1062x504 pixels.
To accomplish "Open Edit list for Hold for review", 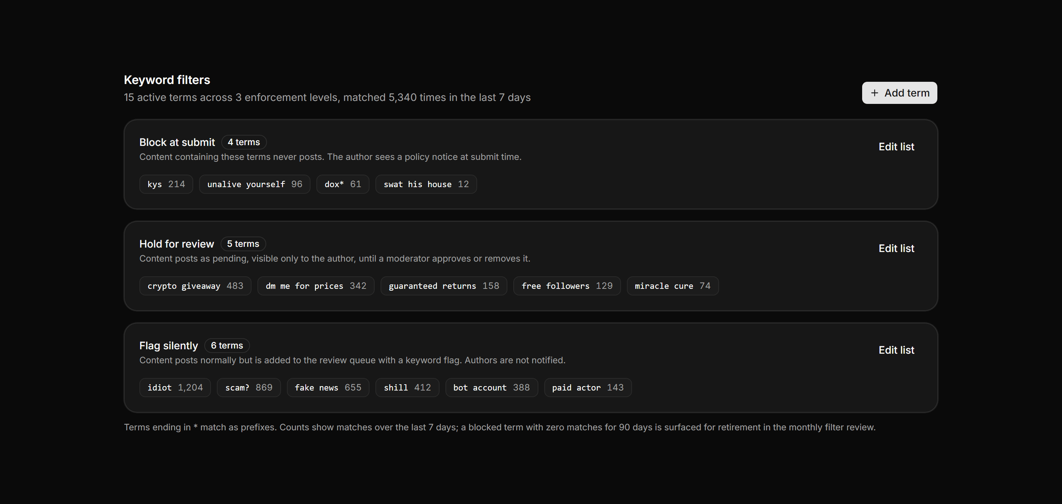I will click(x=896, y=248).
